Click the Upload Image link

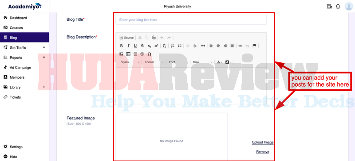263,142
